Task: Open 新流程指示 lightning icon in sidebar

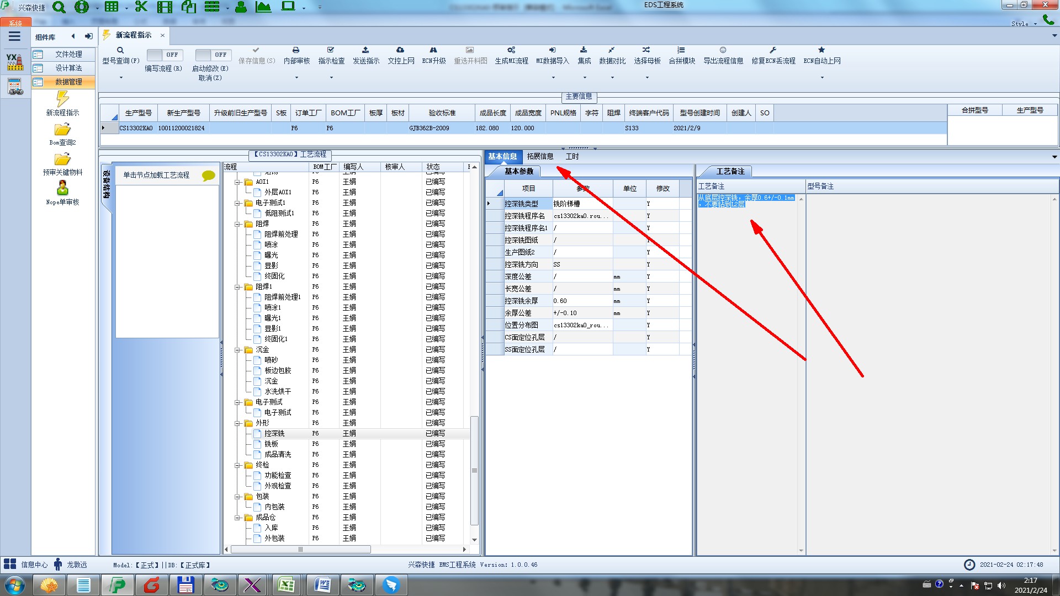Action: click(x=62, y=99)
